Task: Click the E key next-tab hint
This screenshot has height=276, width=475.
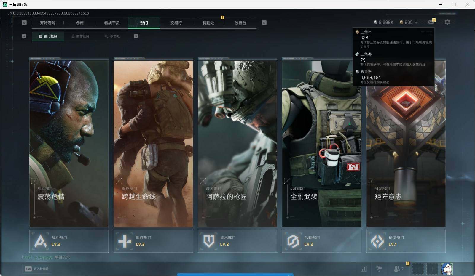Action: click(x=264, y=23)
